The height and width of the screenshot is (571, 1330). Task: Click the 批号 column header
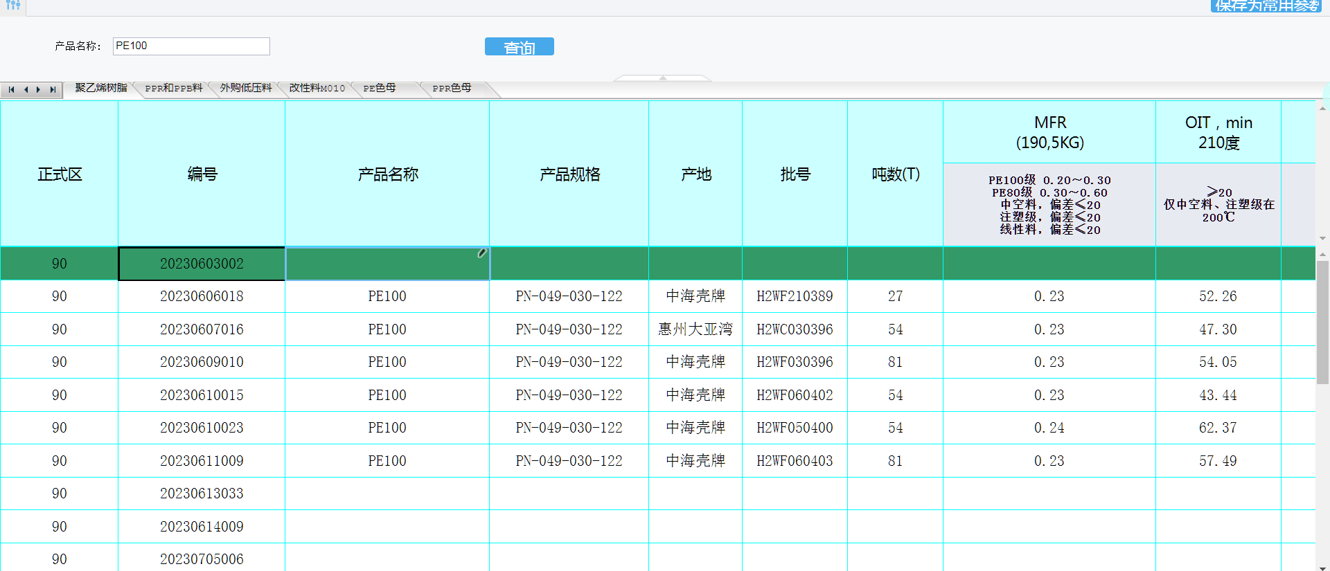[x=795, y=174]
